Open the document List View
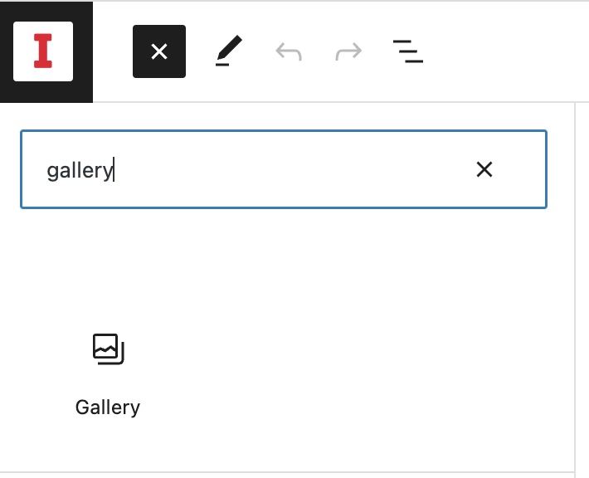This screenshot has width=589, height=478. pyautogui.click(x=407, y=51)
